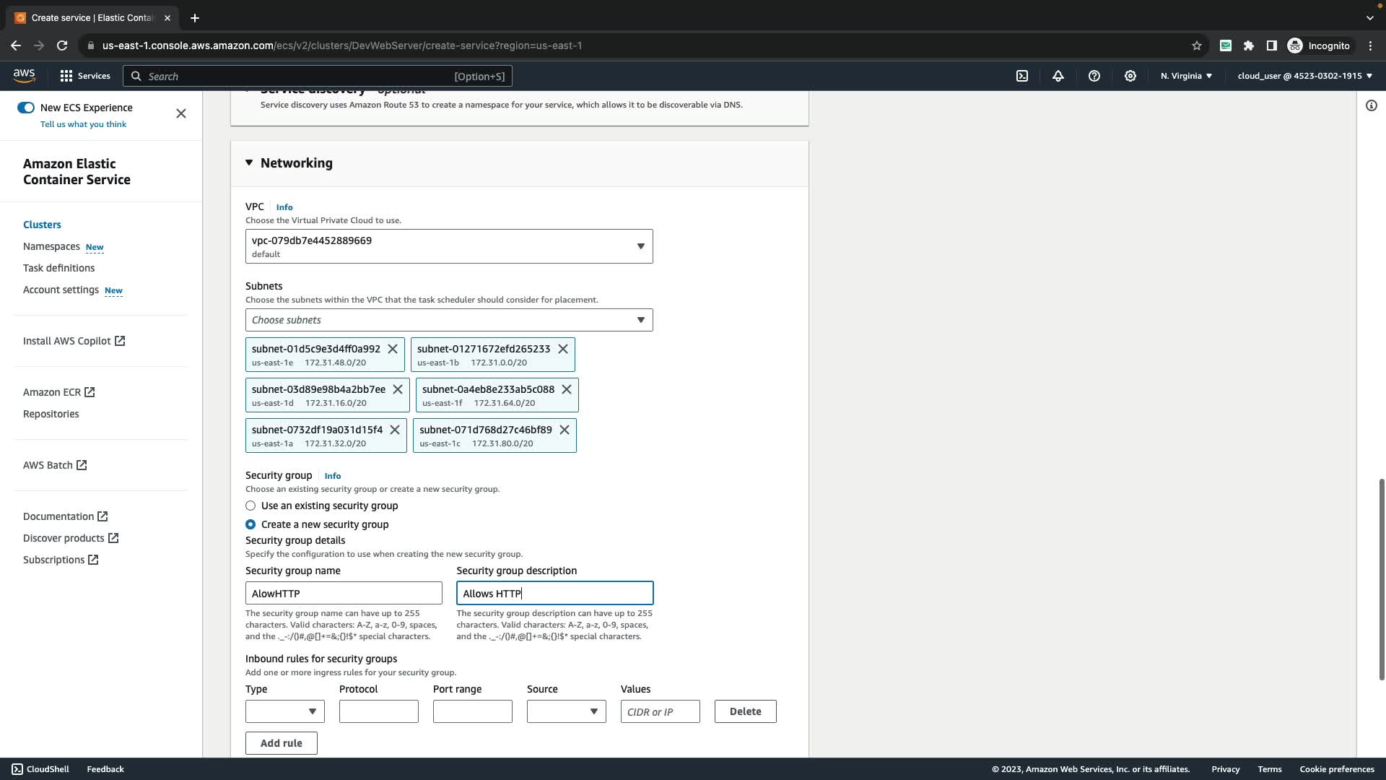This screenshot has height=780, width=1386.
Task: Open the N. Virginia region menu
Action: click(1186, 76)
